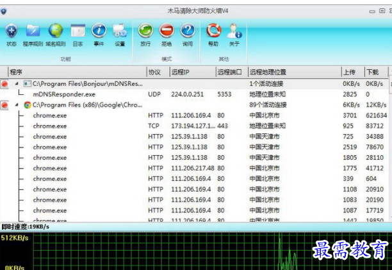Sort by 程序 column header

point(78,72)
